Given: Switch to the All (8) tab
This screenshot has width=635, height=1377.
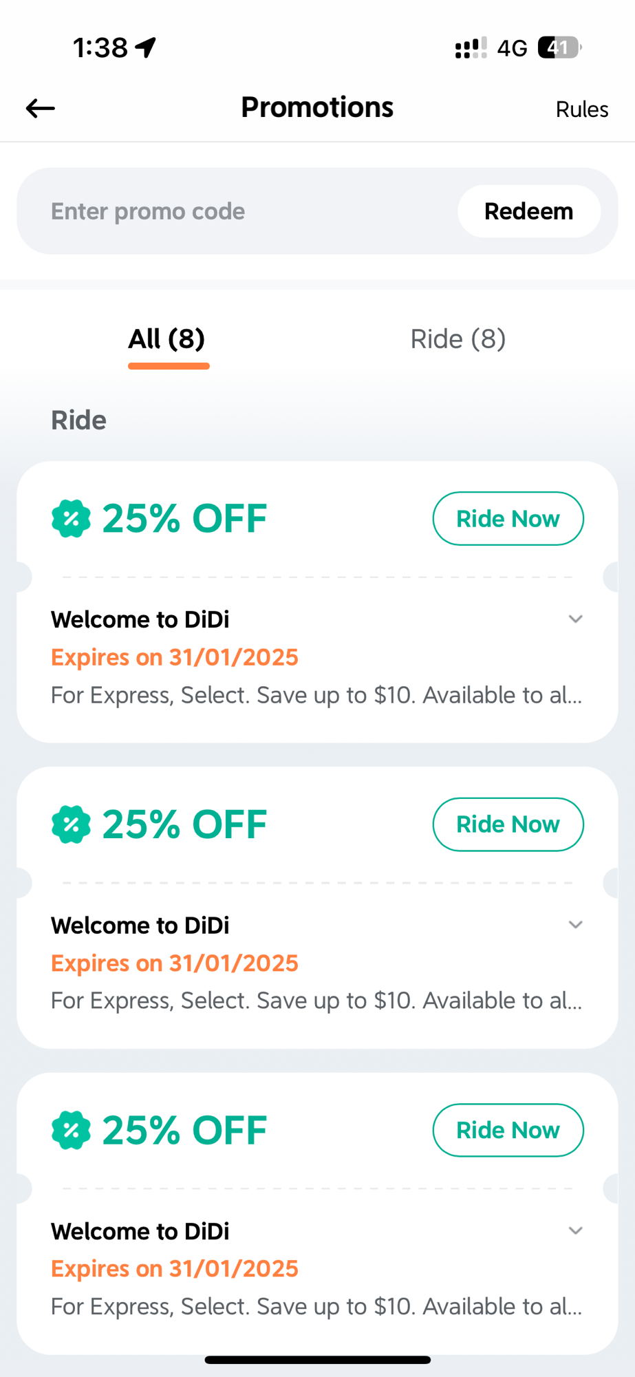Looking at the screenshot, I should pyautogui.click(x=167, y=339).
